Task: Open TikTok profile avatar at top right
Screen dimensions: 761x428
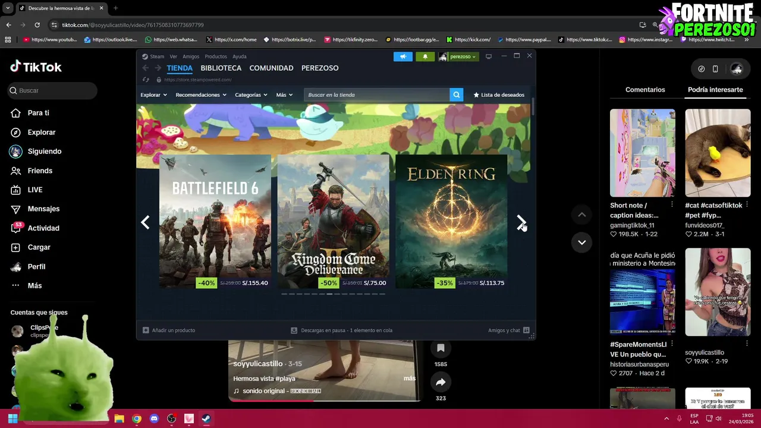Action: click(736, 69)
